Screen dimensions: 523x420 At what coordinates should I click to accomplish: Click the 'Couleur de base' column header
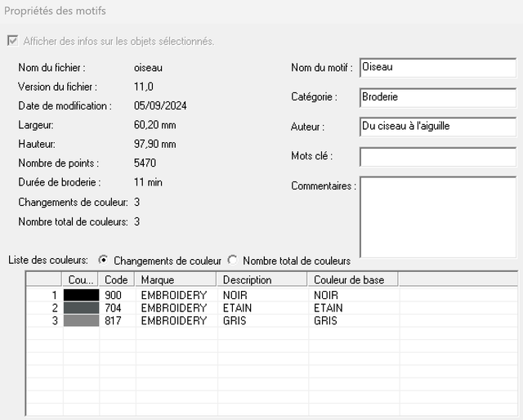pos(353,279)
